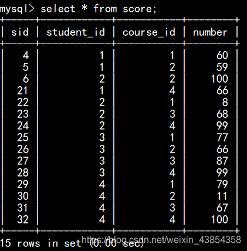This screenshot has width=247, height=251.
Task: Click sid value 4
Action: point(26,55)
